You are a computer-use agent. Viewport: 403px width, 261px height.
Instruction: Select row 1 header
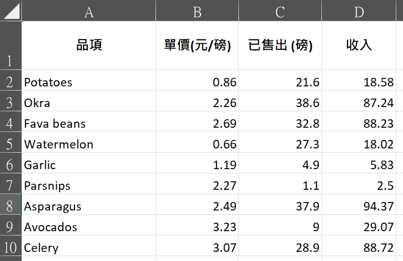pyautogui.click(x=10, y=46)
